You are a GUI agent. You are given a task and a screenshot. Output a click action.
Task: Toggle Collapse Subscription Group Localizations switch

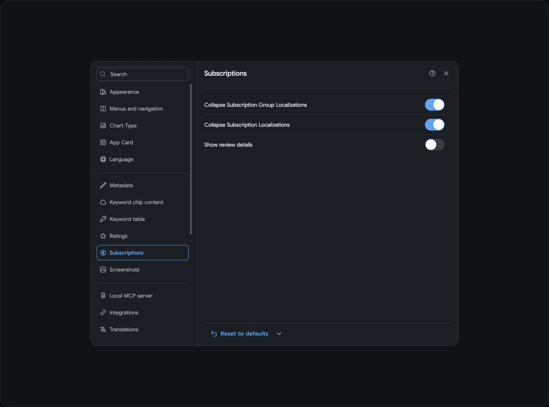click(x=435, y=105)
